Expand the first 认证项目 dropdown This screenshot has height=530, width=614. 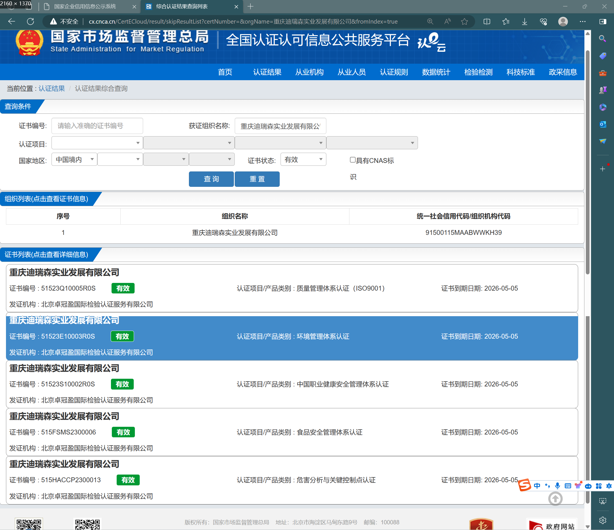97,143
